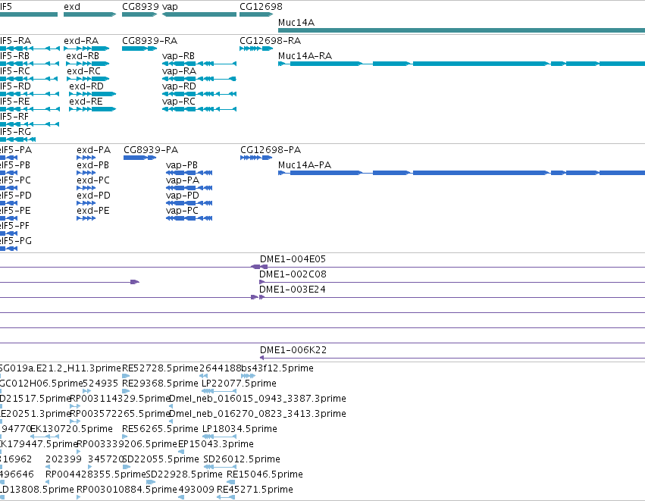Select transcript exd-RD
Image resolution: width=645 pixels, height=501 pixels.
[92, 94]
